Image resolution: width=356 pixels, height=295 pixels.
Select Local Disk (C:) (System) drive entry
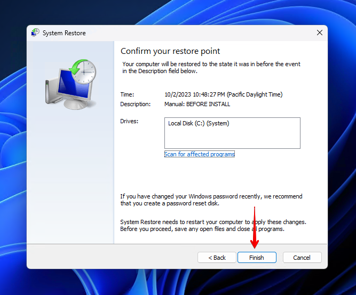pos(199,123)
